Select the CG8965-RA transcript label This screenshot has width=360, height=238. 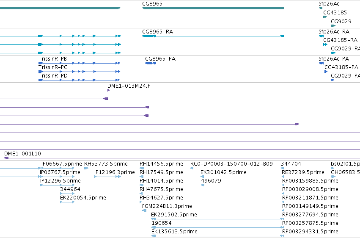pyautogui.click(x=157, y=31)
